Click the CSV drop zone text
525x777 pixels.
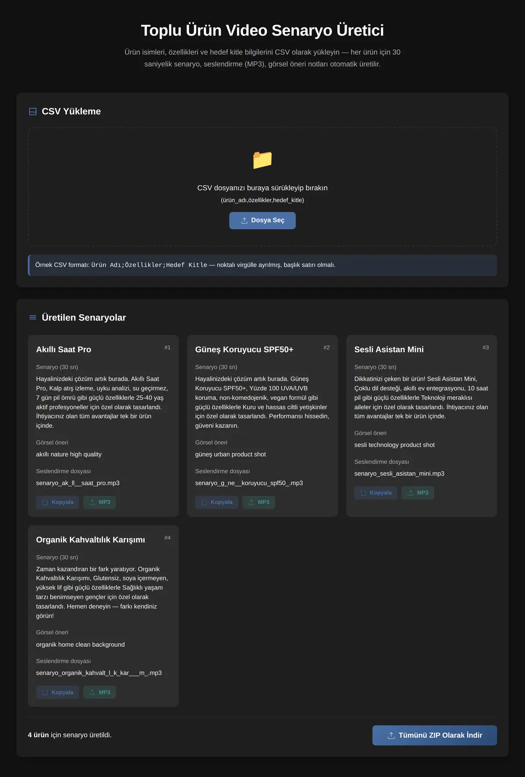[x=262, y=188]
